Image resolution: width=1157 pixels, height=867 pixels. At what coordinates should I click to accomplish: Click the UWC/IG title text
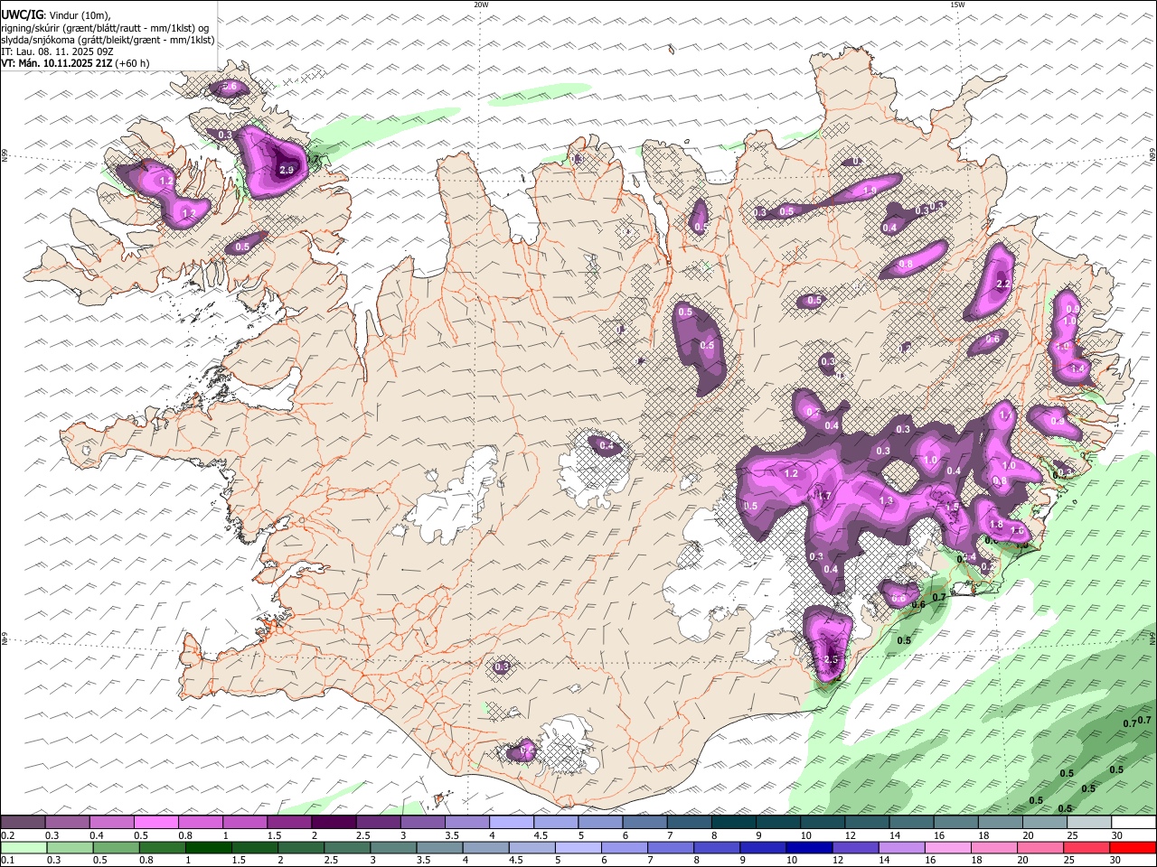(x=23, y=14)
